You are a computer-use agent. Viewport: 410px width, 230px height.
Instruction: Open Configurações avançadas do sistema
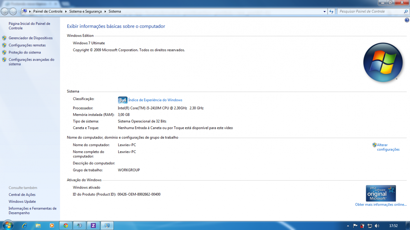tap(31, 62)
